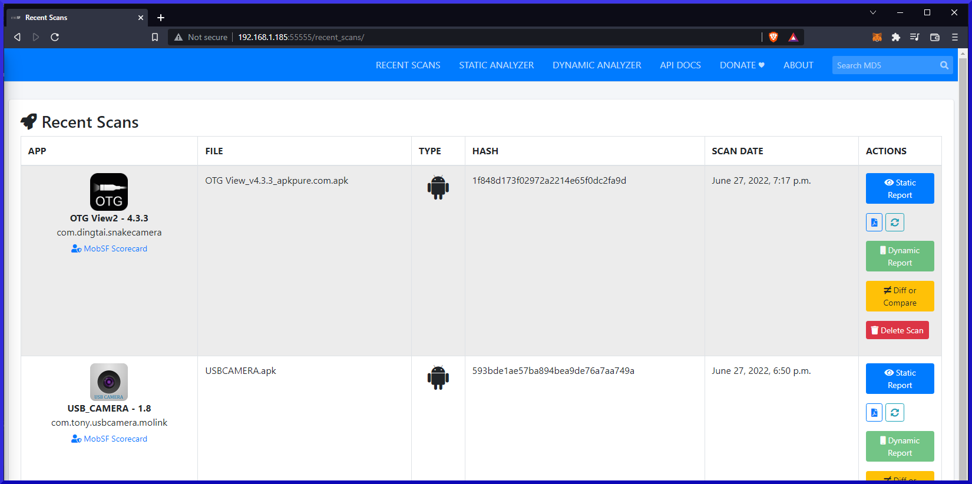Screen dimensions: 972x484
Task: Open the browser hamburger menu
Action: click(954, 37)
